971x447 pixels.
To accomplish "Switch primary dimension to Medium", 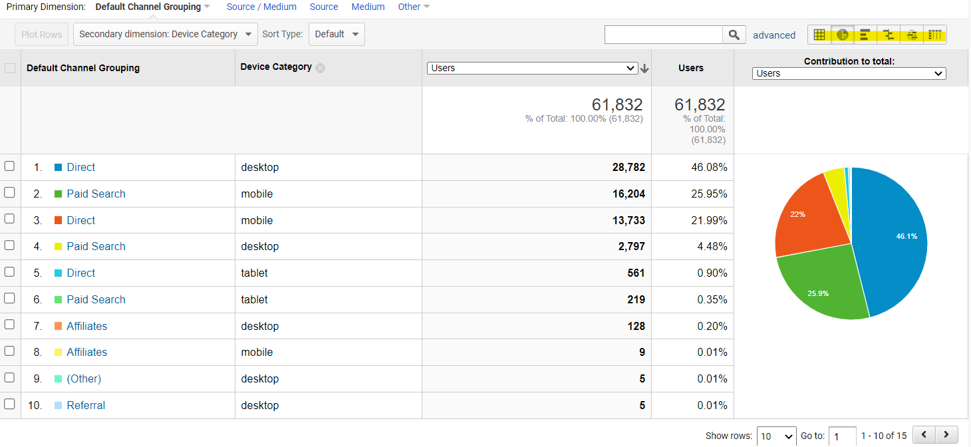I will (x=368, y=7).
